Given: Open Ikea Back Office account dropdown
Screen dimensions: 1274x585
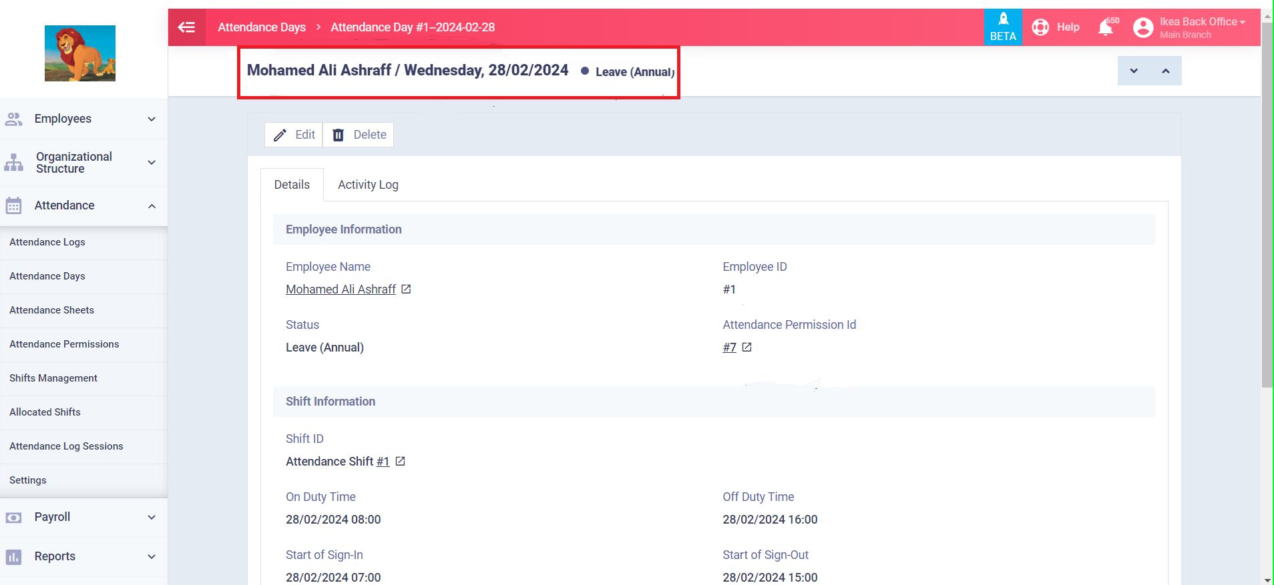Looking at the screenshot, I should click(x=1202, y=22).
